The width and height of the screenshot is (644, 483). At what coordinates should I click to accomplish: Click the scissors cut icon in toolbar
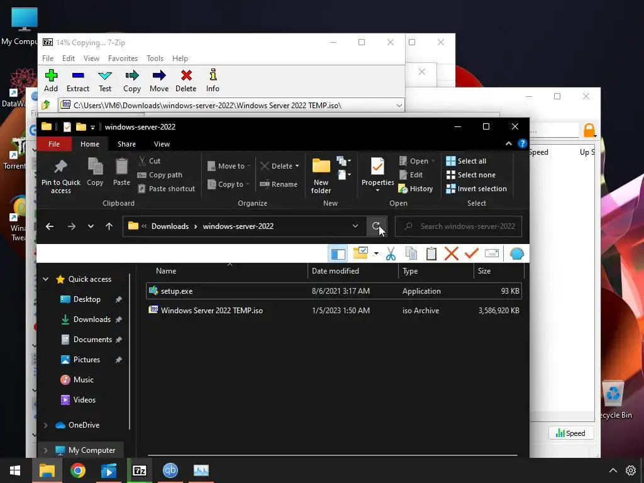[391, 253]
